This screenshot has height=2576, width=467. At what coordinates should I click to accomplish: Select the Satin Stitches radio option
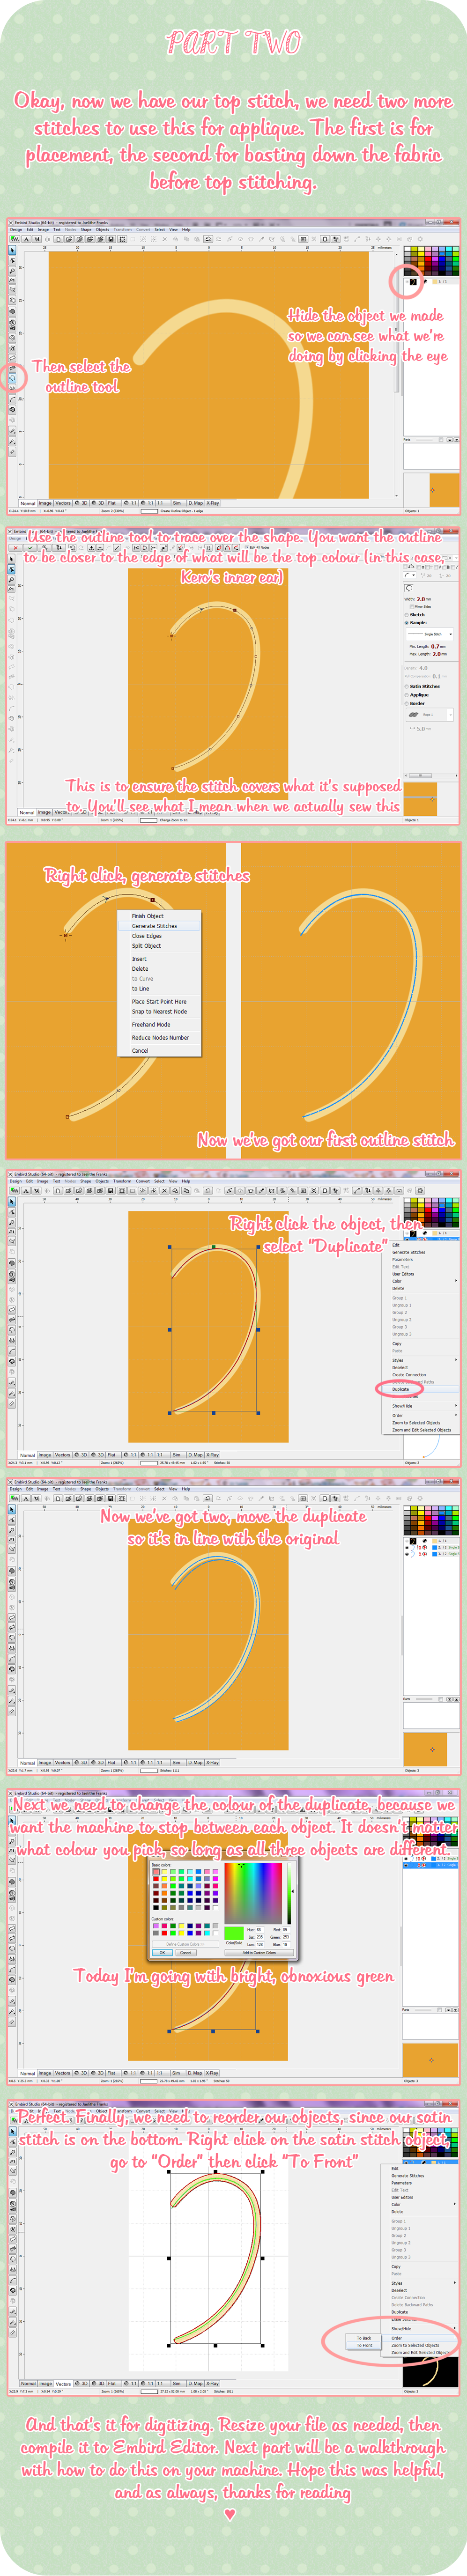pos(422,686)
